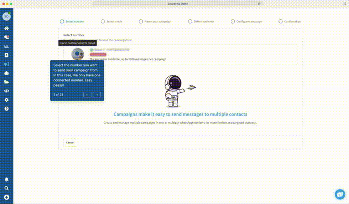
Task: Click the search magnifier in sidebar
Action: tap(6, 188)
